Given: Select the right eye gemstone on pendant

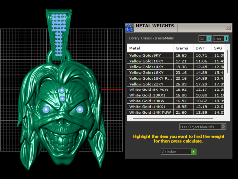Looking at the screenshot, I should tap(80, 109).
